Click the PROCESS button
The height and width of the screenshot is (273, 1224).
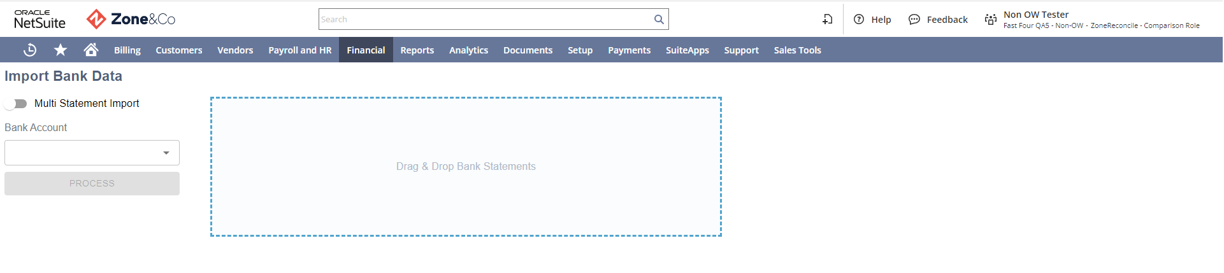tap(92, 183)
